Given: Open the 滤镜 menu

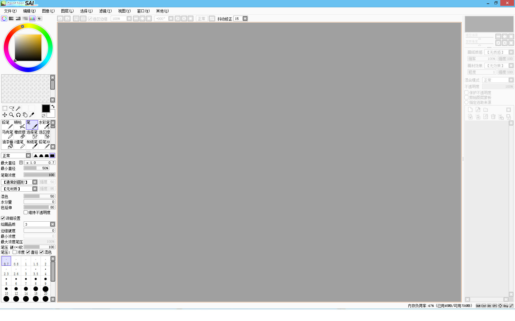Looking at the screenshot, I should point(105,11).
